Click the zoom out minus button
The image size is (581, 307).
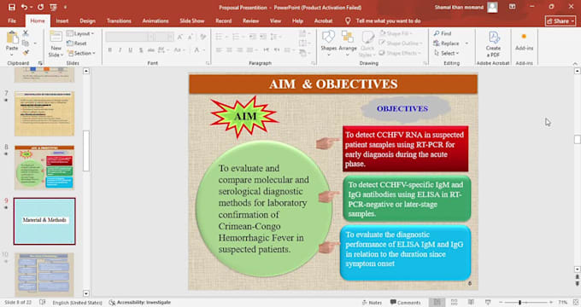[501, 302]
